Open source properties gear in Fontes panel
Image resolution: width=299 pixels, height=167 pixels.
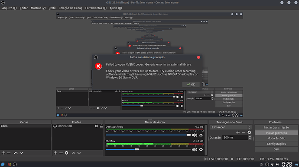pos(67,153)
